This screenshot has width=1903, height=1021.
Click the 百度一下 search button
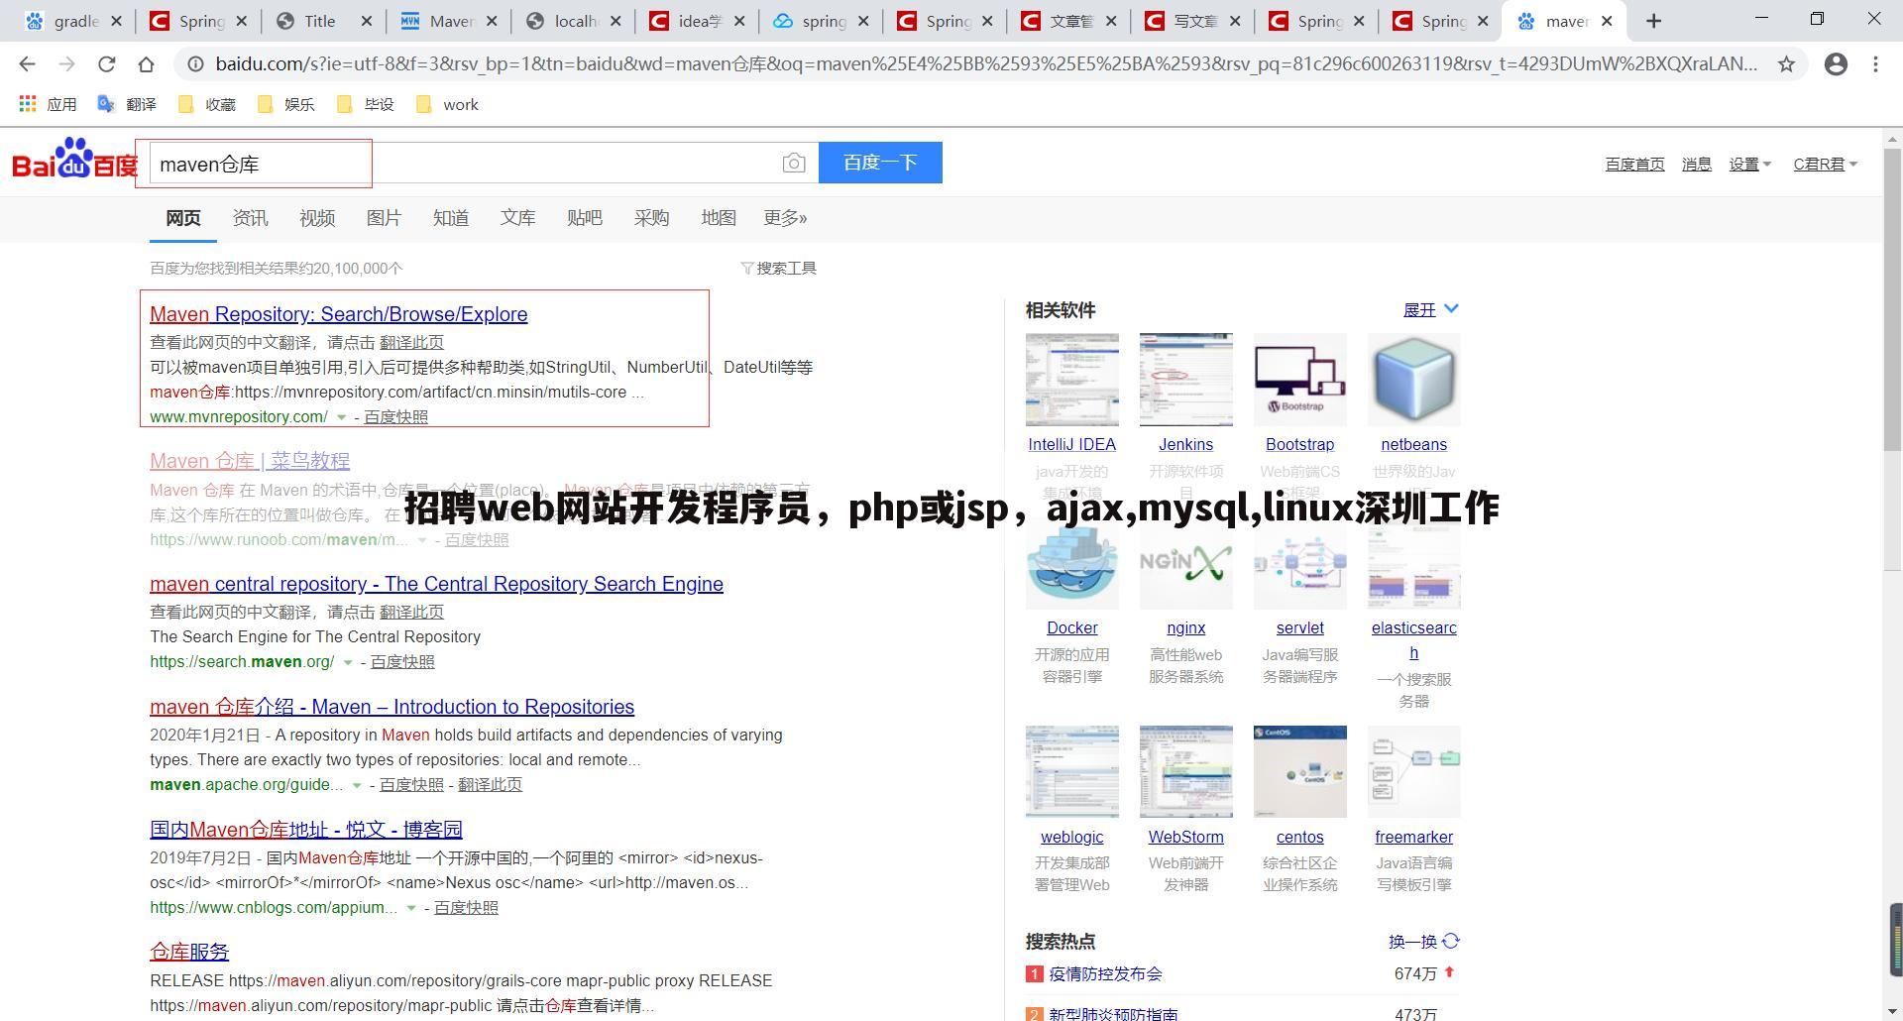tap(880, 163)
